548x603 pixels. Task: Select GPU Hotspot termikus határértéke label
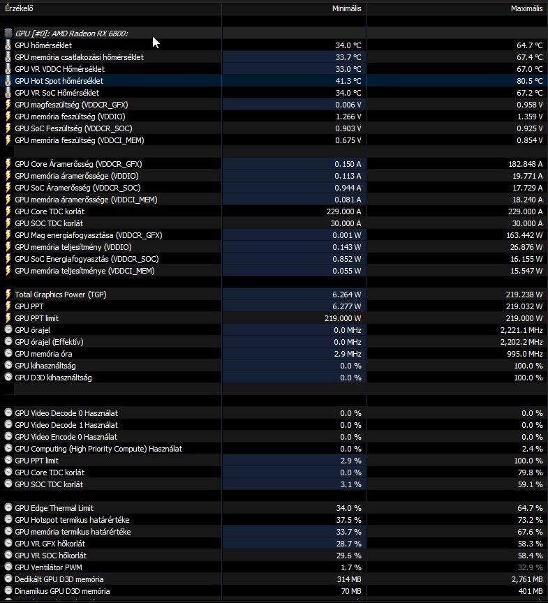(72, 520)
